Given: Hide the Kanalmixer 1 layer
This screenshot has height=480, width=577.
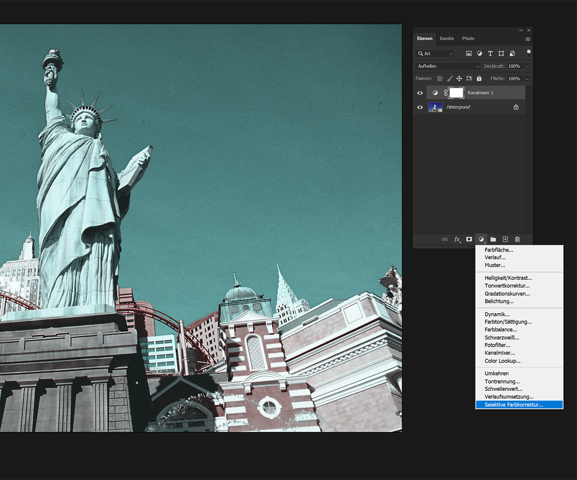Looking at the screenshot, I should coord(420,93).
